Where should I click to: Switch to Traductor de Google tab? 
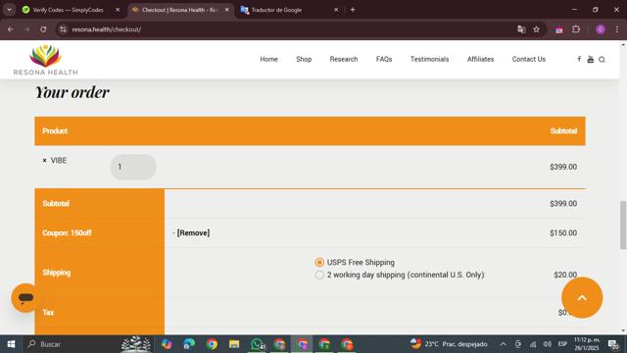coord(290,10)
